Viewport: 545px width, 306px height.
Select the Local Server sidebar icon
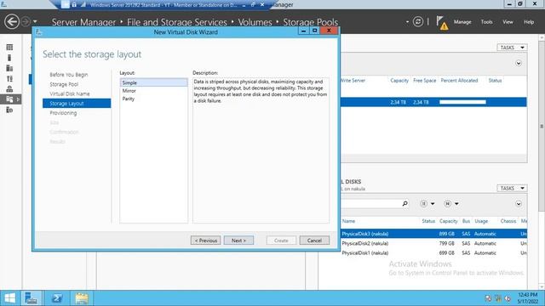click(9, 58)
